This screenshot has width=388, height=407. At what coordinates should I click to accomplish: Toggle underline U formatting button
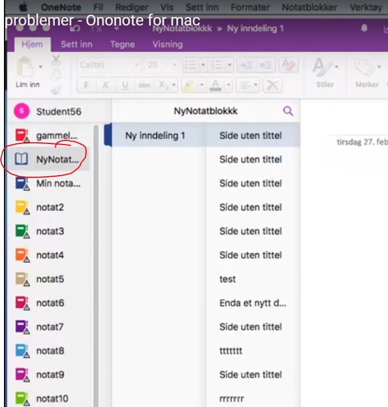125,85
